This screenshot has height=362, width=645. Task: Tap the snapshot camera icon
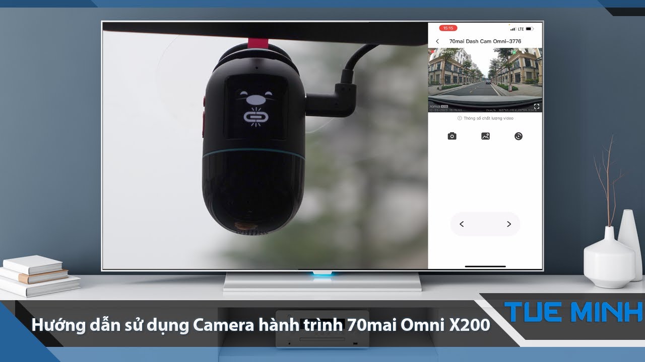452,136
